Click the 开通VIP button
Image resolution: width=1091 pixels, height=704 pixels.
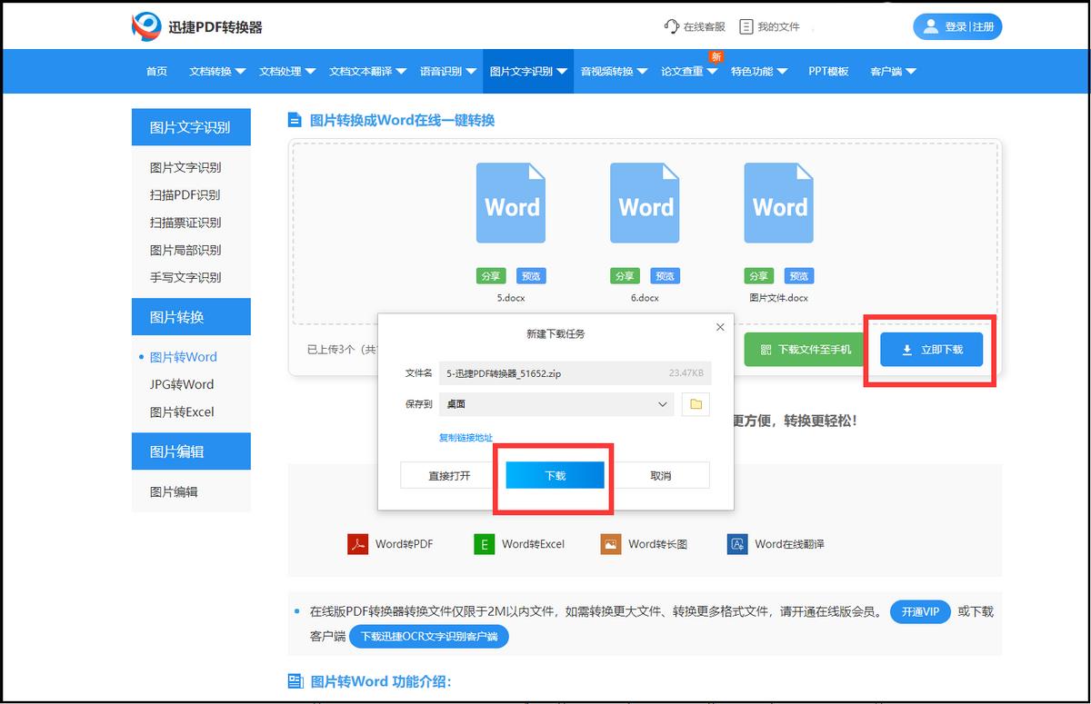(x=920, y=612)
